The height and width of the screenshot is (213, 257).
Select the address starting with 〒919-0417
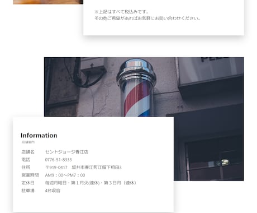[x=83, y=167]
